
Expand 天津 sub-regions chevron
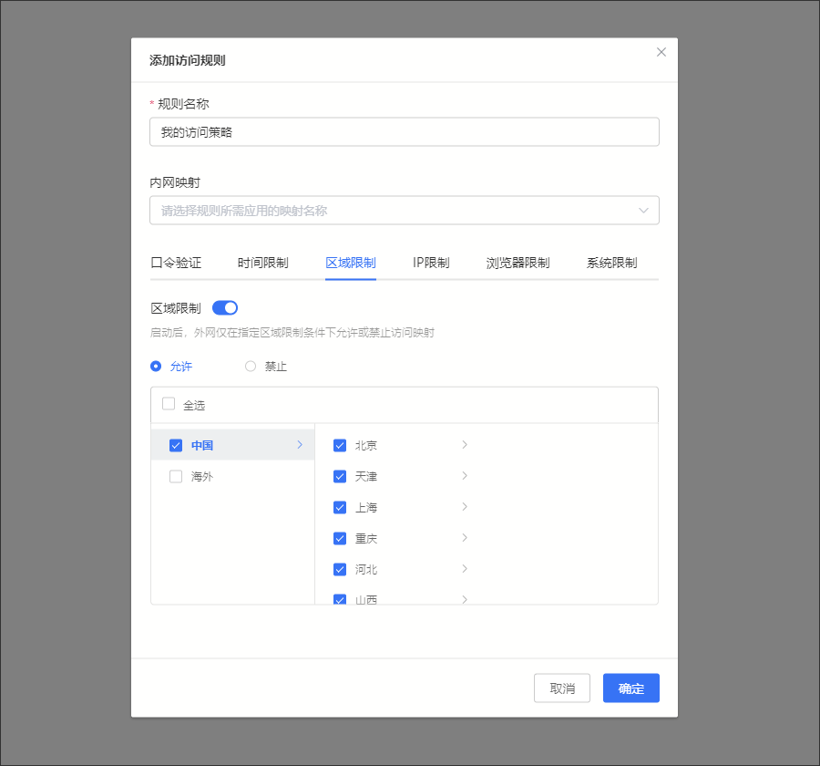coord(465,476)
